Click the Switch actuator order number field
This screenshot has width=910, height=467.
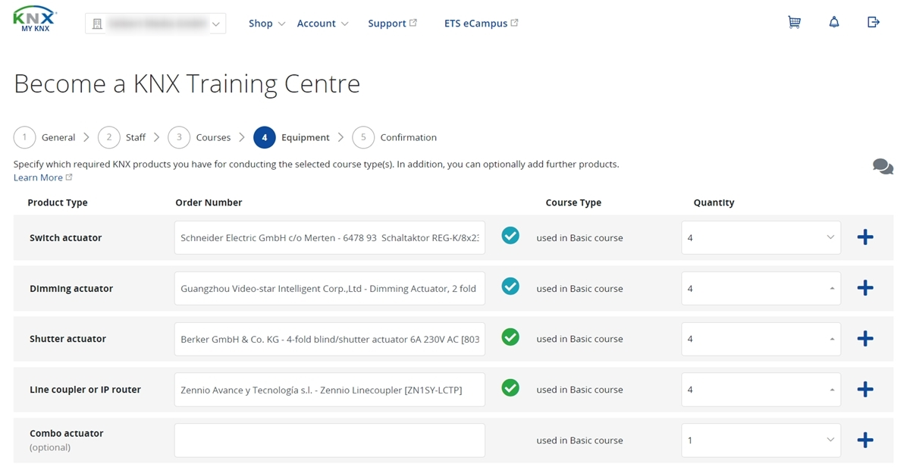click(x=330, y=238)
